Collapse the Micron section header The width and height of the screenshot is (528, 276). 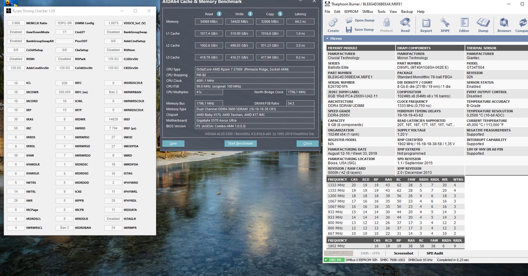327,39
